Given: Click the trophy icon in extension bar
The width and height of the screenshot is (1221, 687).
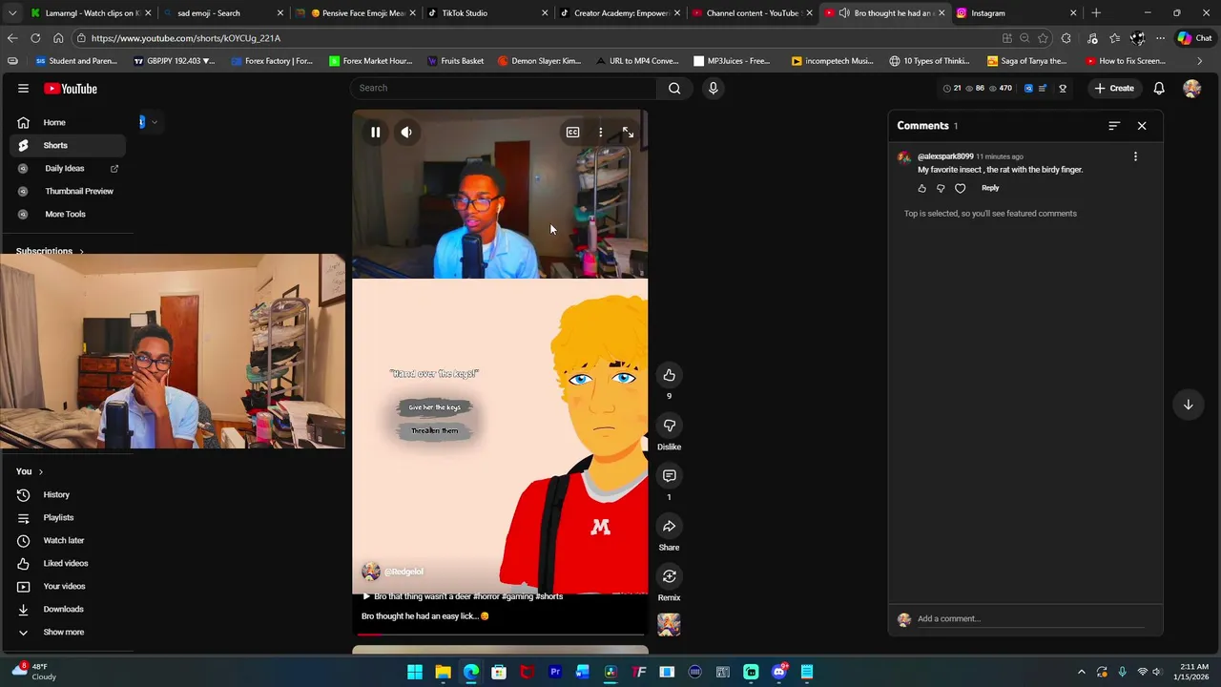Looking at the screenshot, I should pos(1063,89).
